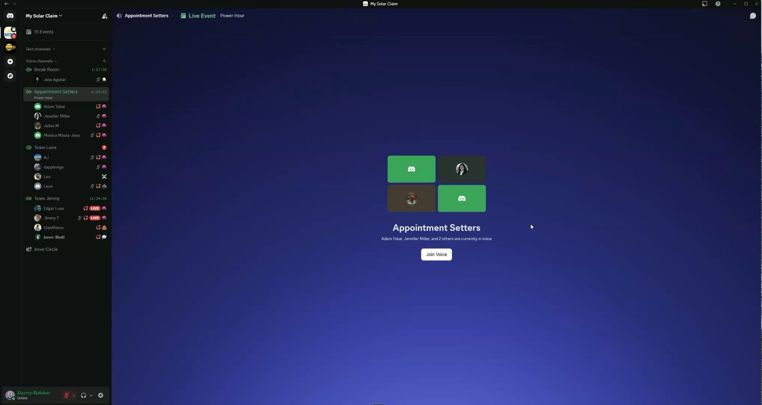
Task: Click Adam Tokar's avatar in channel list
Action: coord(38,107)
